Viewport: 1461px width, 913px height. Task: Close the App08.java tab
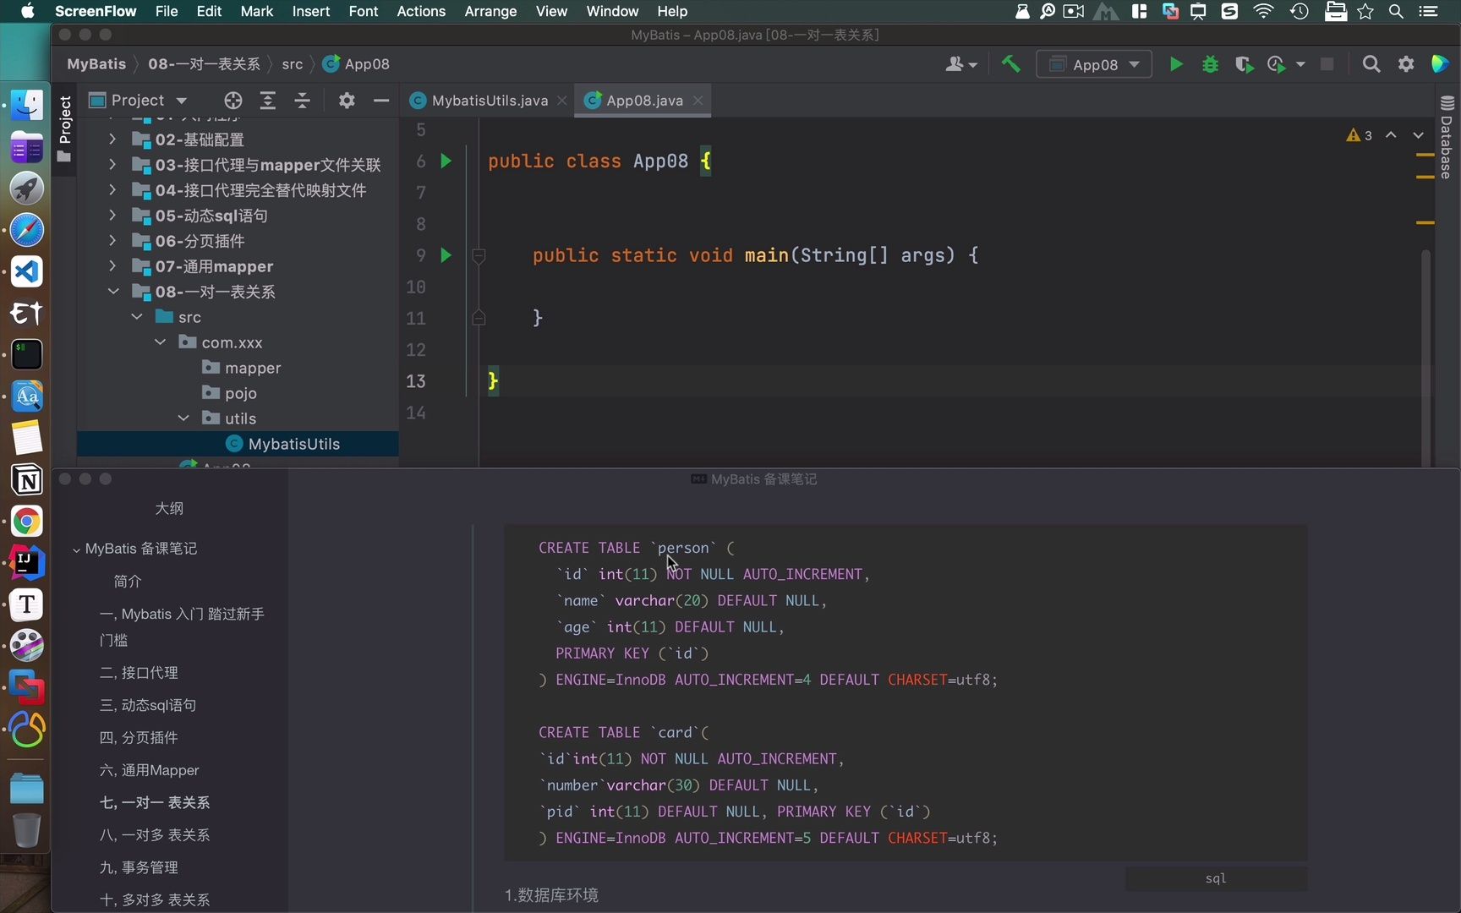coord(698,101)
